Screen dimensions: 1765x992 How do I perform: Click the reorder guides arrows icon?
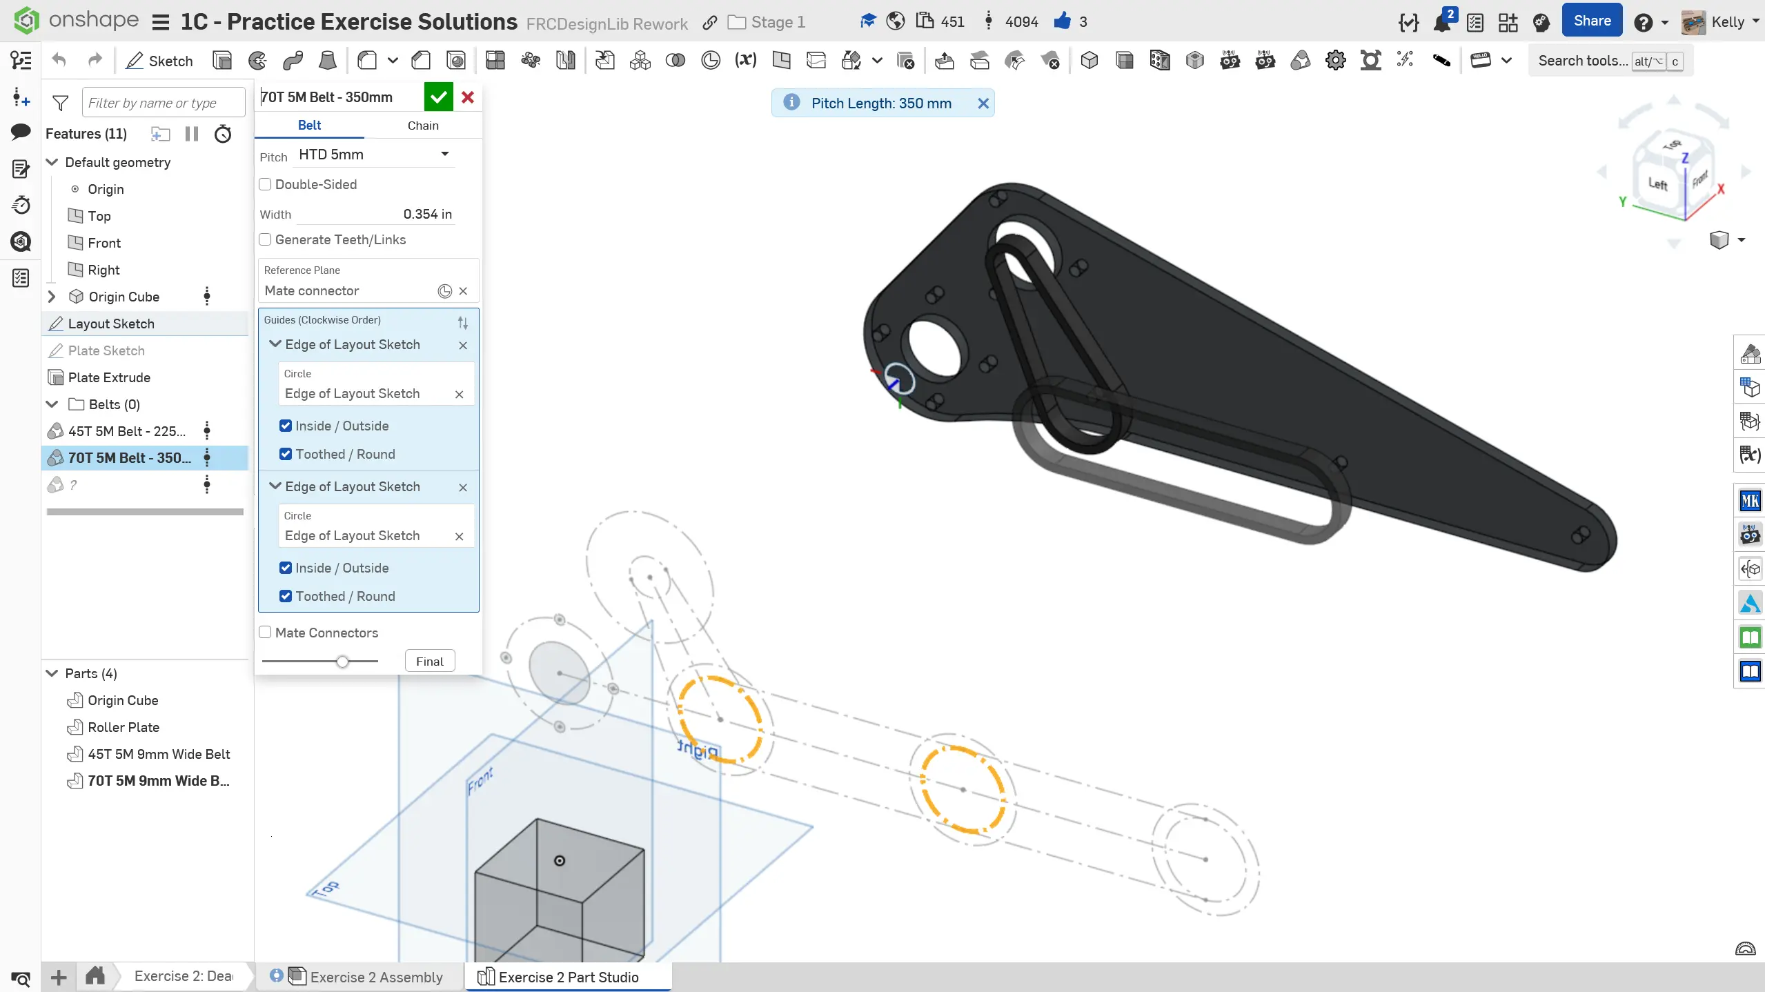click(463, 321)
